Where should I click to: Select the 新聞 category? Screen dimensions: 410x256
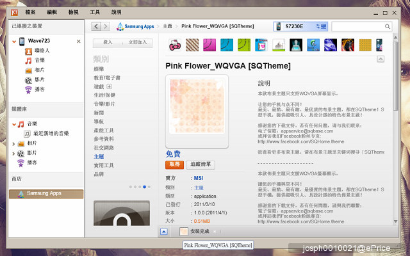click(x=99, y=113)
